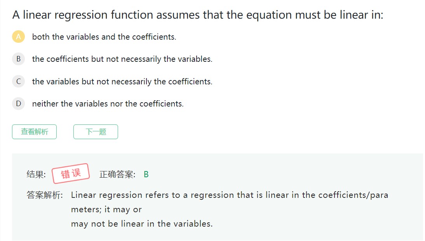Choose "the variables but not necessarily the coefficients"
The image size is (425, 241).
click(x=122, y=82)
